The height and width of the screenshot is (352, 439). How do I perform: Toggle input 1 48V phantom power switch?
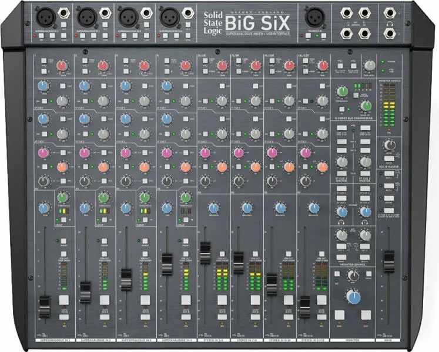pyautogui.click(x=41, y=36)
